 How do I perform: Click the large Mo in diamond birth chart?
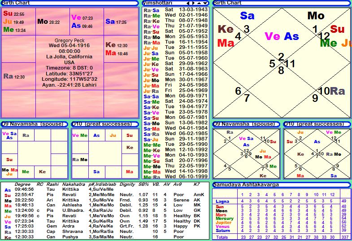click(x=316, y=16)
